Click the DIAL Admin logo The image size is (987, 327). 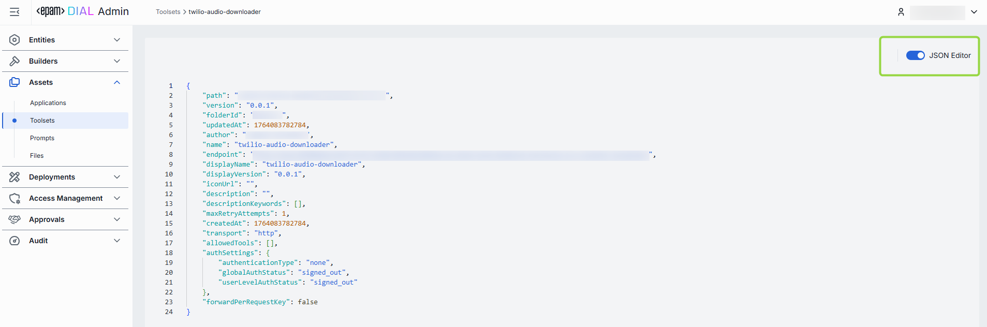[83, 11]
